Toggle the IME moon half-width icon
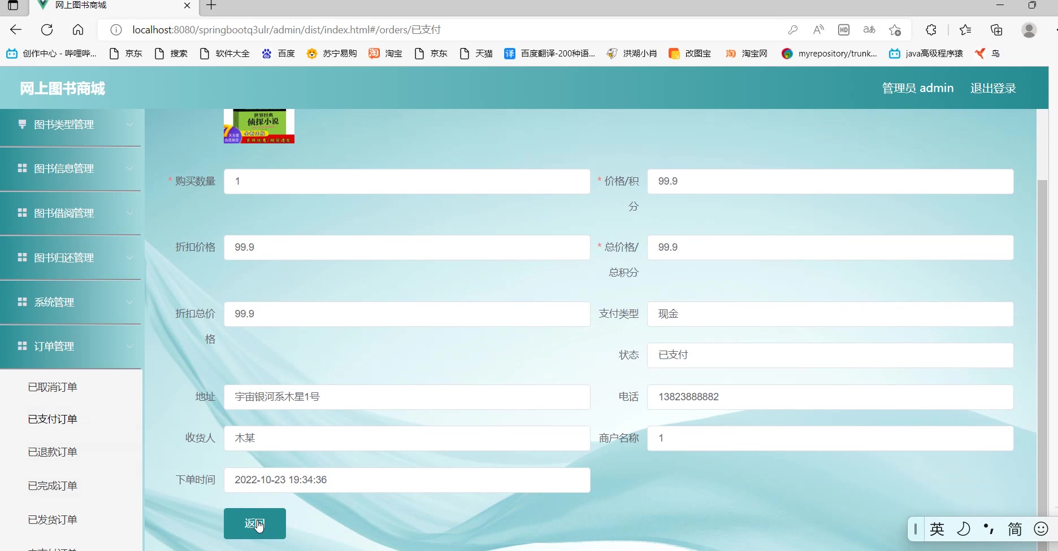The width and height of the screenshot is (1058, 551). click(x=963, y=529)
